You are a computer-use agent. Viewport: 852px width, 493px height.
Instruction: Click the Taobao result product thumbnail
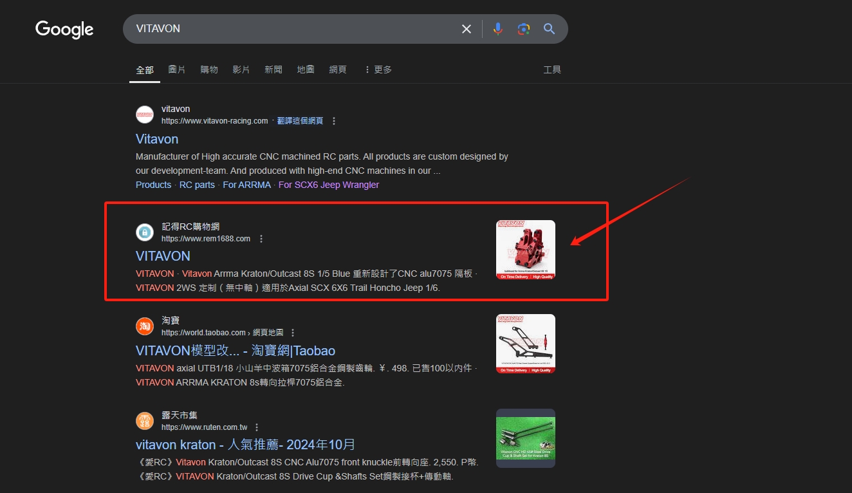[526, 344]
